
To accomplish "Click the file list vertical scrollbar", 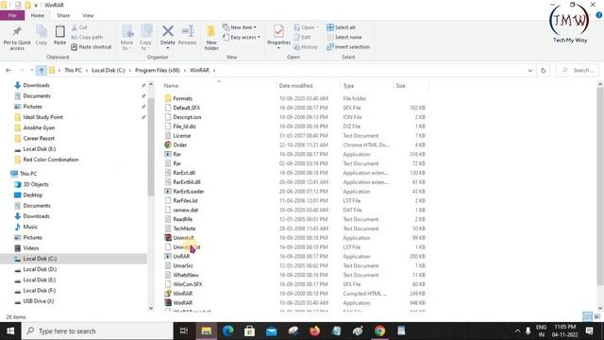I will coord(600,186).
